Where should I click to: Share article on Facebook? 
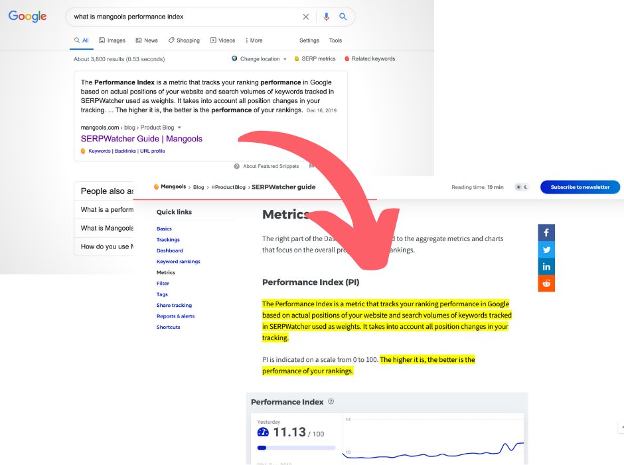(546, 232)
